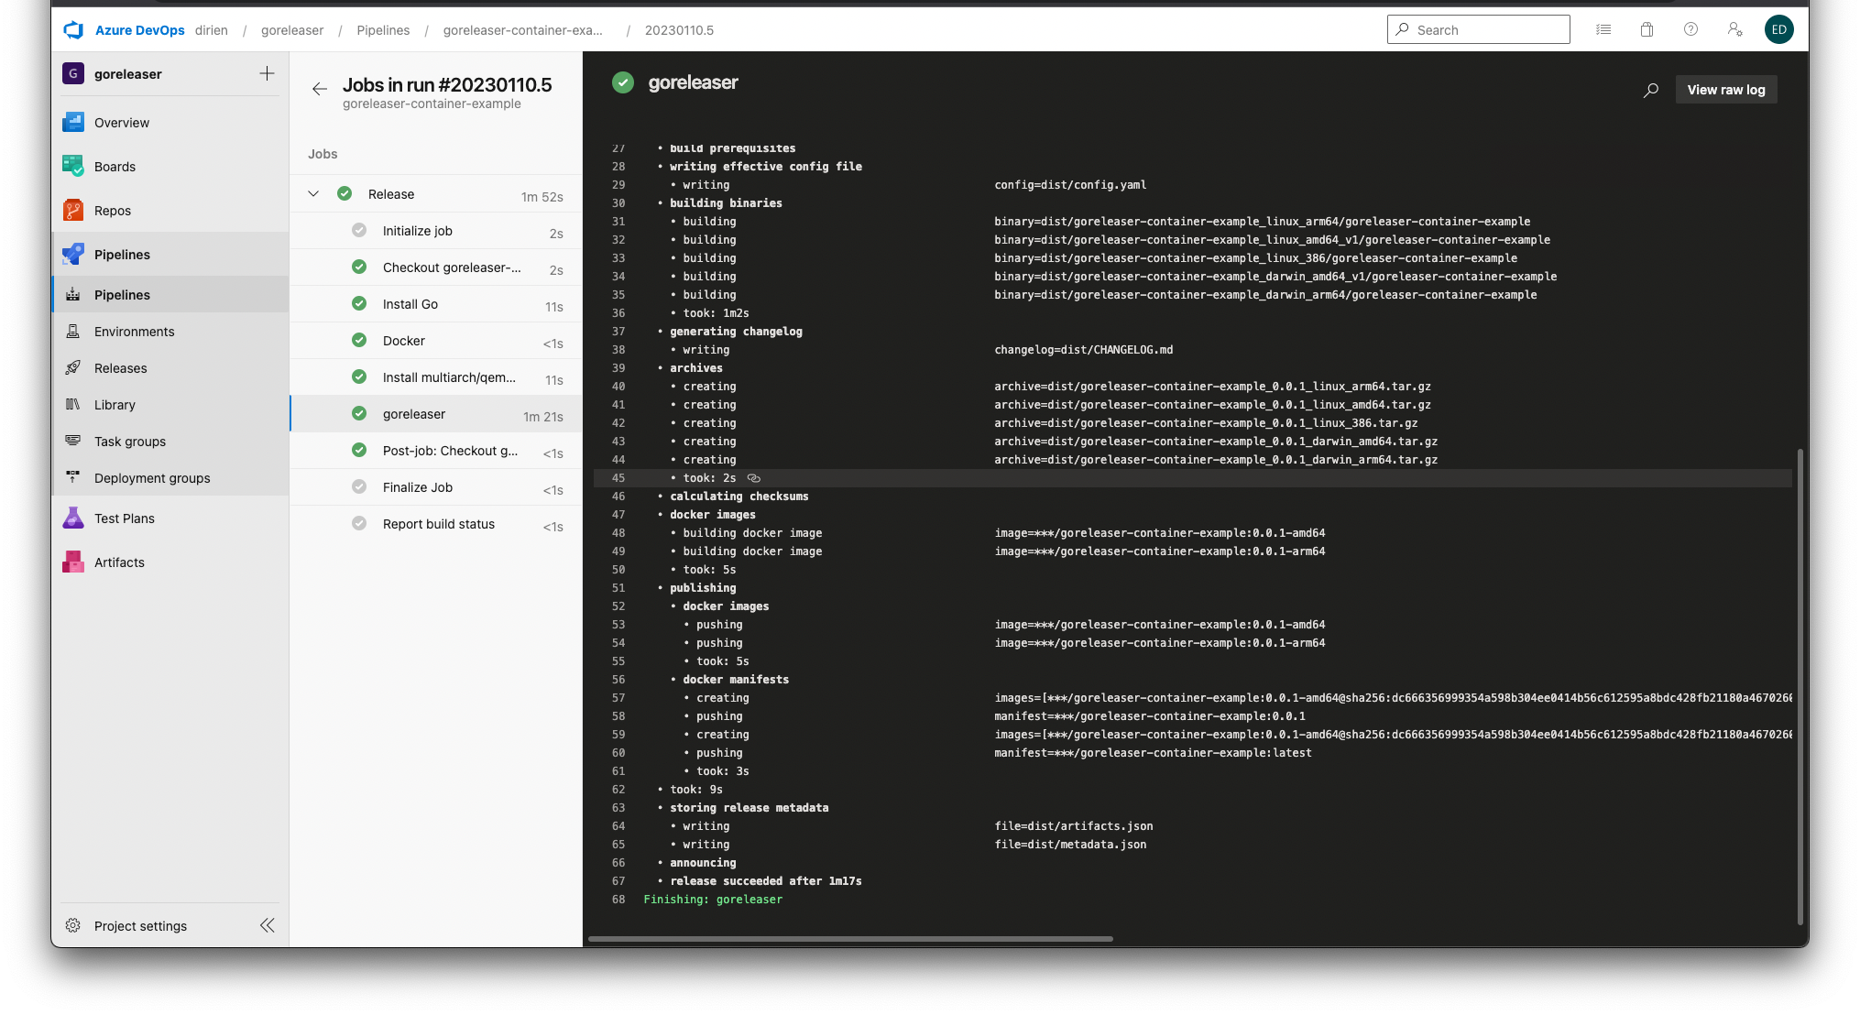Open Project settings link

tap(140, 926)
